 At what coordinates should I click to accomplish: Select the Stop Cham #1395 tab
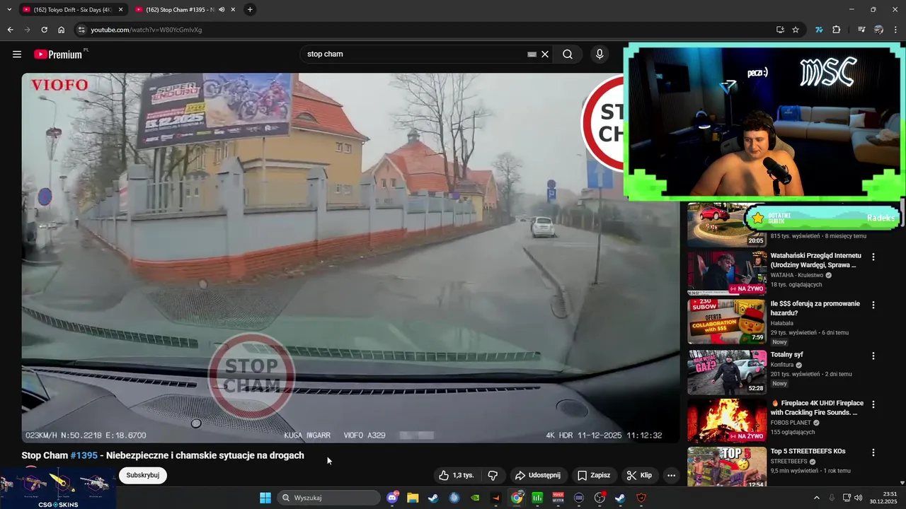coord(180,10)
